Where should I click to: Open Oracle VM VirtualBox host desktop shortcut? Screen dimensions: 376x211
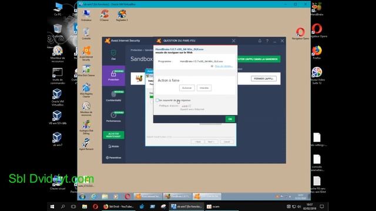coord(58,97)
